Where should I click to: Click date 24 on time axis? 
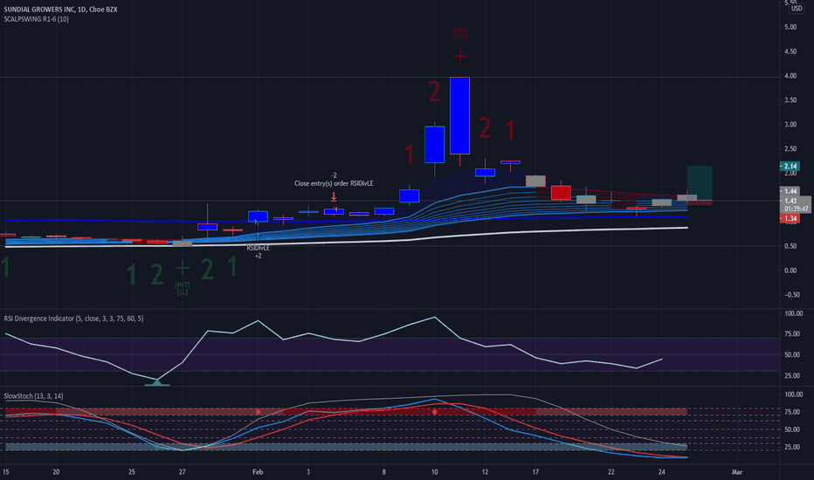point(661,471)
